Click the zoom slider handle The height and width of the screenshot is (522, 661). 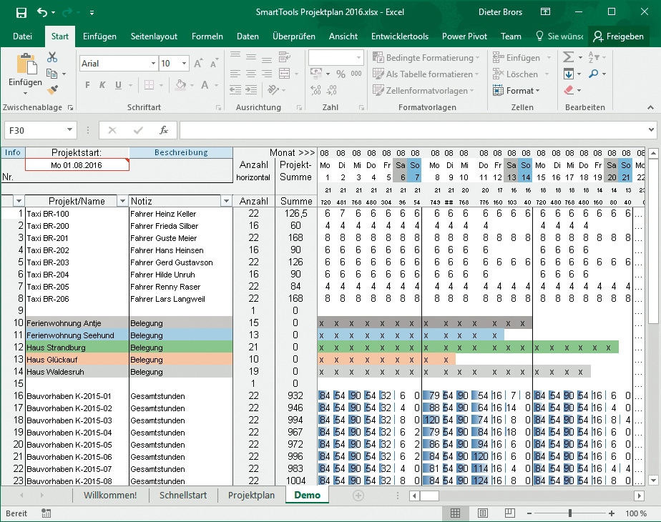point(570,513)
